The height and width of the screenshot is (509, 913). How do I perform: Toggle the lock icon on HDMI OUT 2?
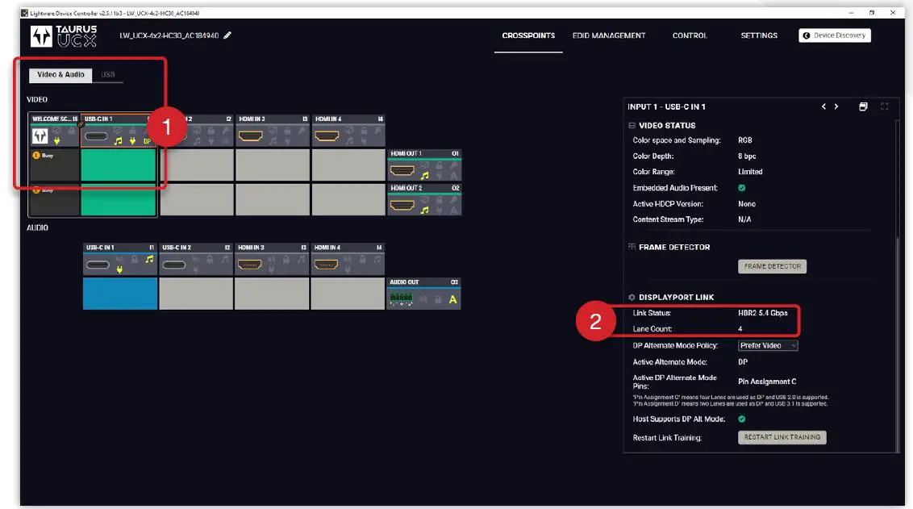pyautogui.click(x=439, y=202)
